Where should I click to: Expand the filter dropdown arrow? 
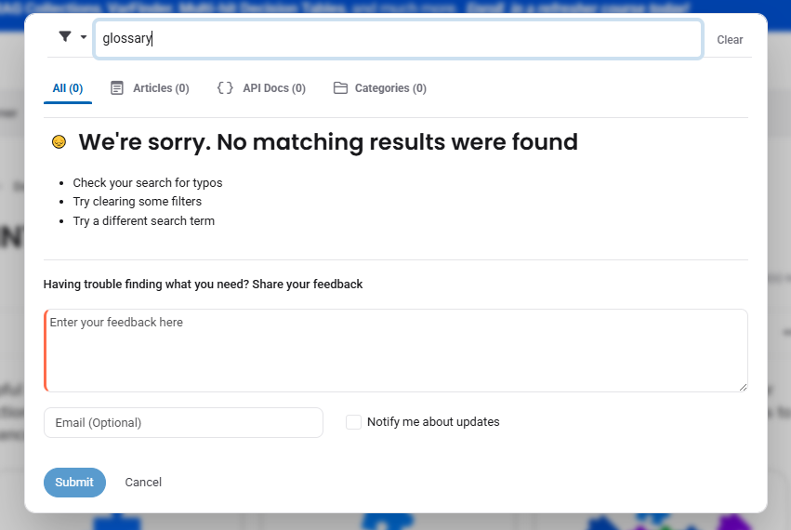[x=84, y=37]
